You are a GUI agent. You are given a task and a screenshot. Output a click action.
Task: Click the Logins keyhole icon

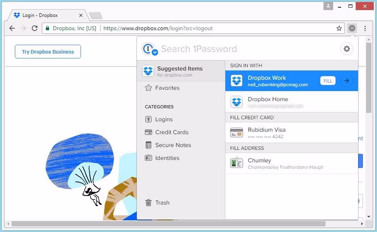pyautogui.click(x=148, y=119)
